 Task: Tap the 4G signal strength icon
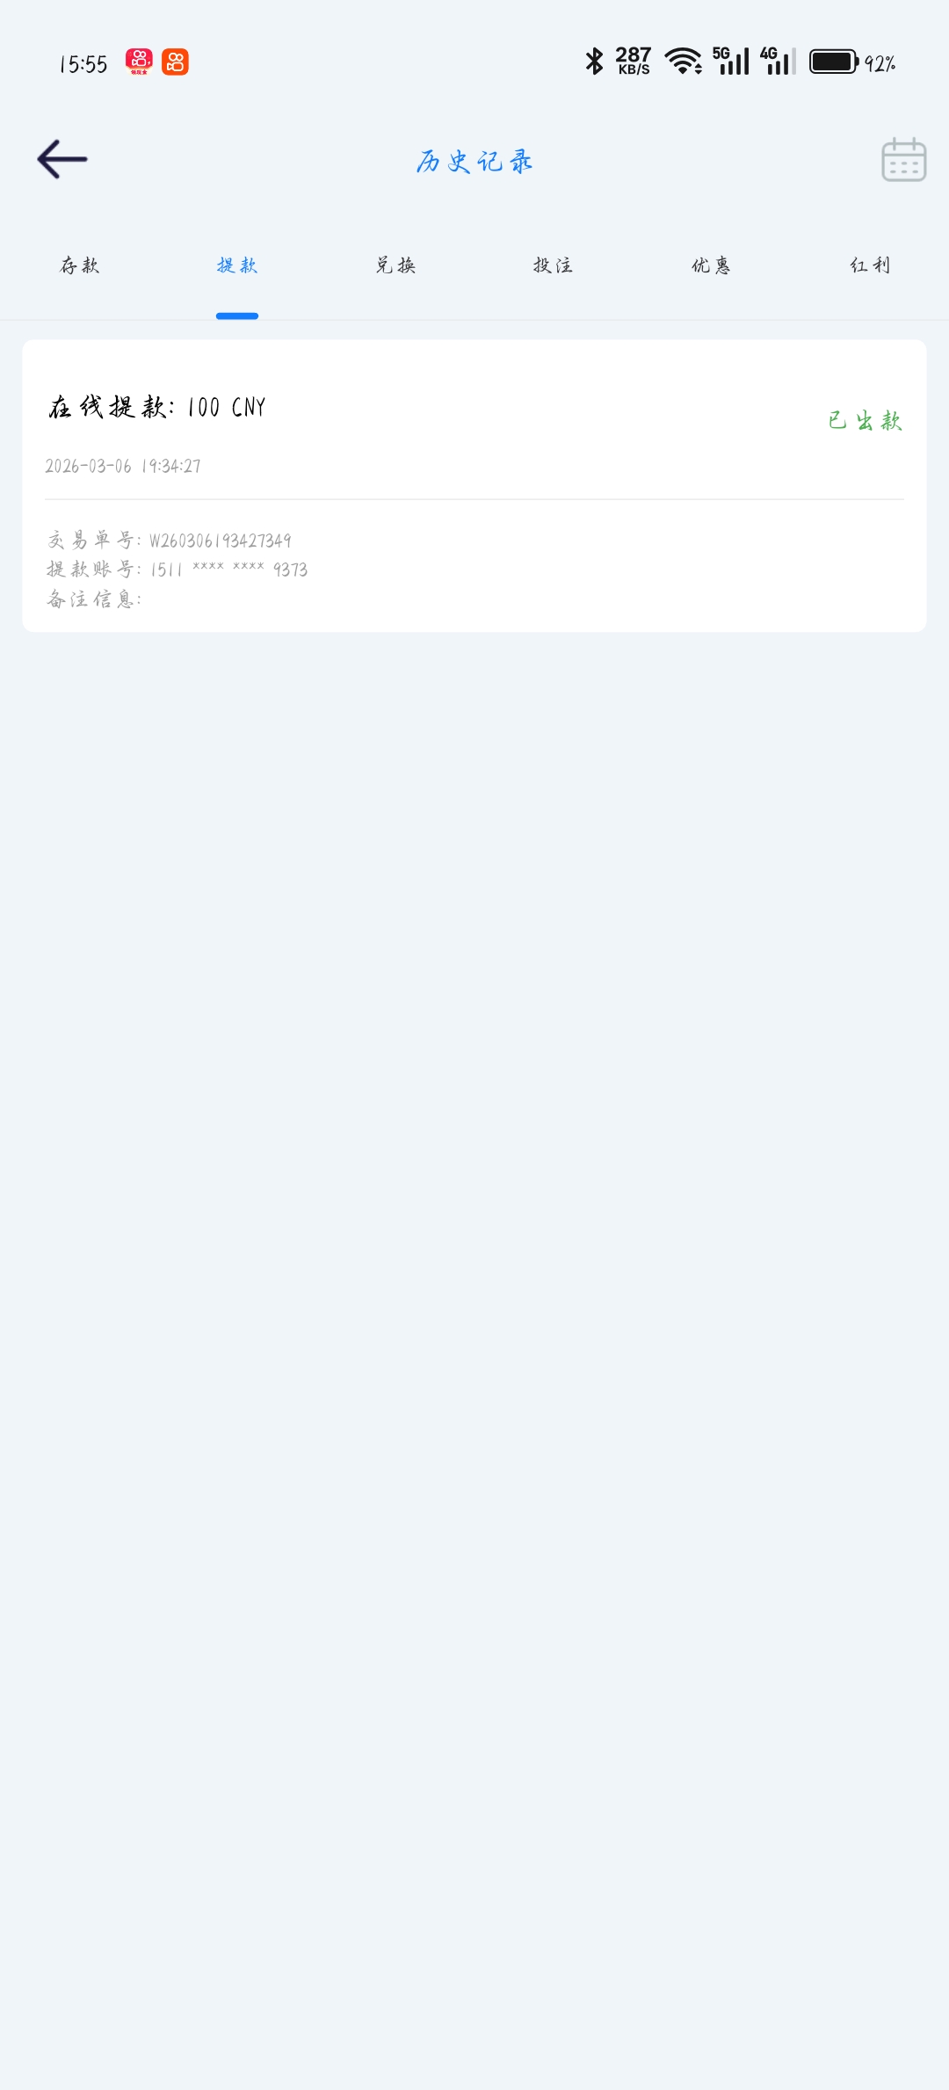(x=779, y=61)
